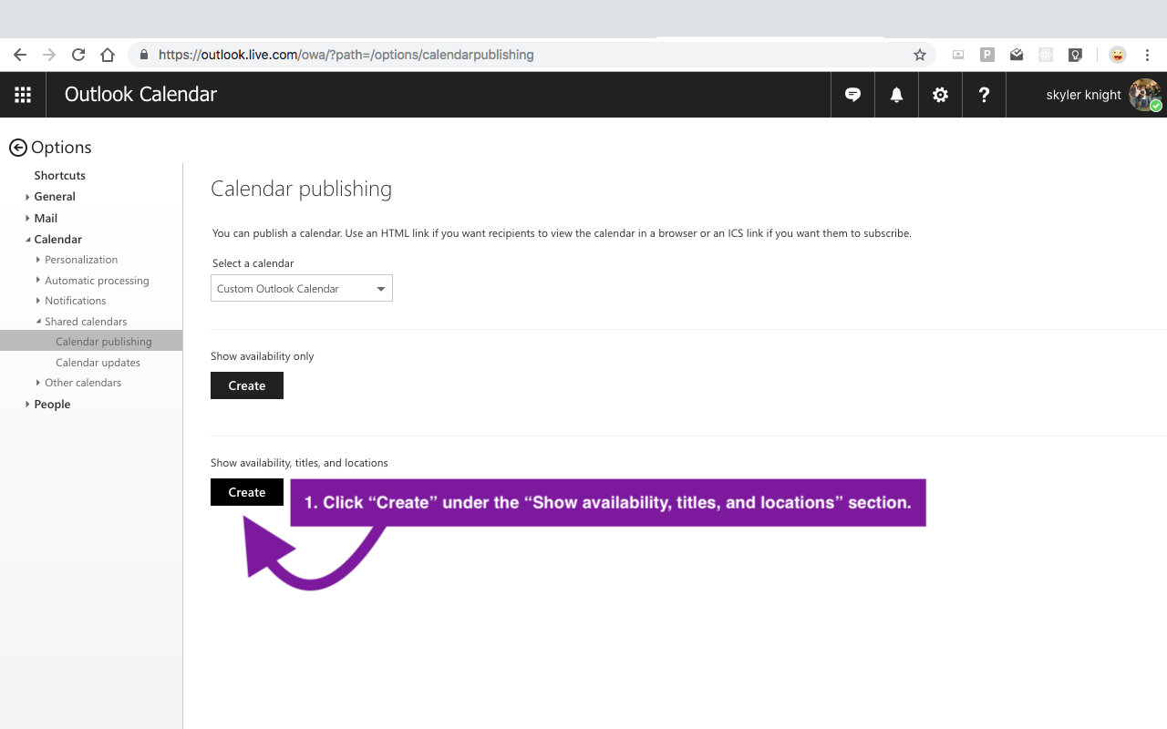Click the padlock site info icon
This screenshot has height=729, width=1167.
point(144,55)
